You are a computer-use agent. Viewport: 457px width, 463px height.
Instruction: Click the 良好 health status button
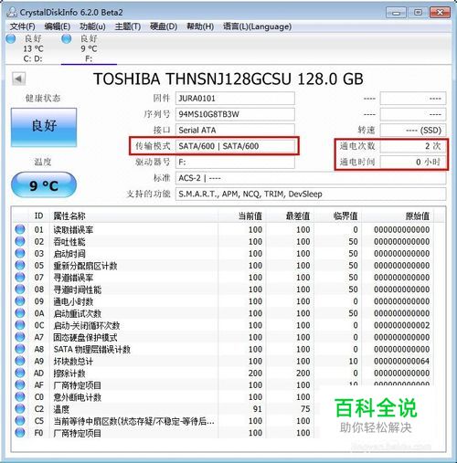click(x=44, y=127)
